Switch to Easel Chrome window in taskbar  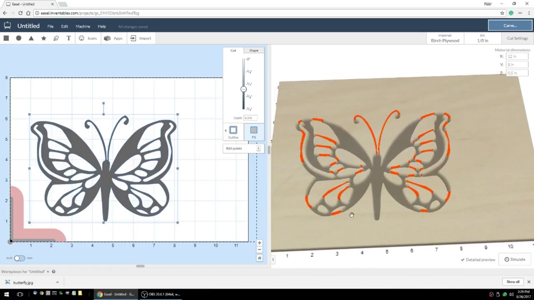[x=116, y=294]
